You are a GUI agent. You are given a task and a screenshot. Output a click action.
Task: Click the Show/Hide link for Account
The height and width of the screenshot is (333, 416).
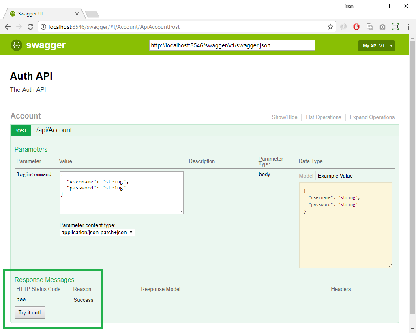[284, 117]
